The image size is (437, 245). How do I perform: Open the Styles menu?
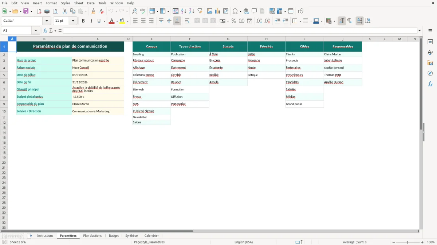click(66, 3)
